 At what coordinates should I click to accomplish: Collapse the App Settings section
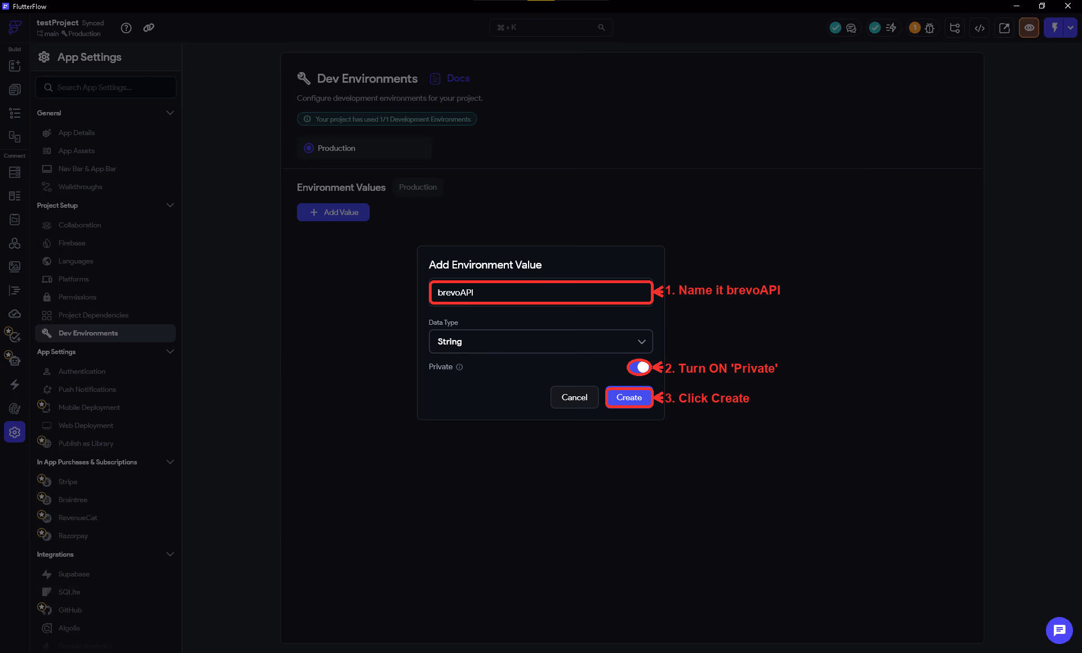coord(170,352)
